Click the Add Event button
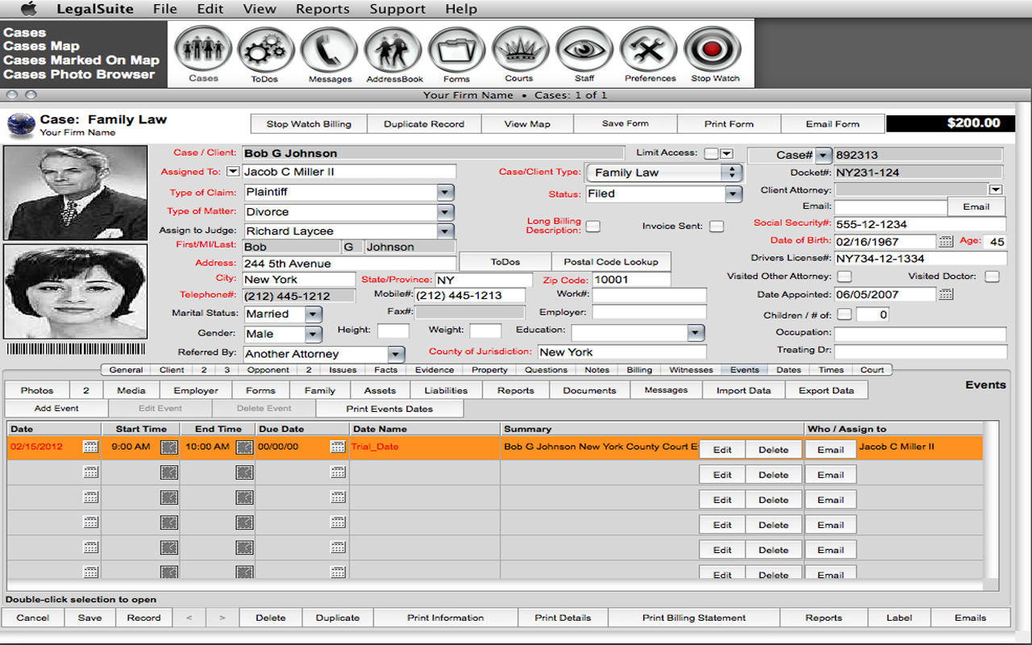This screenshot has width=1032, height=645. coord(56,408)
